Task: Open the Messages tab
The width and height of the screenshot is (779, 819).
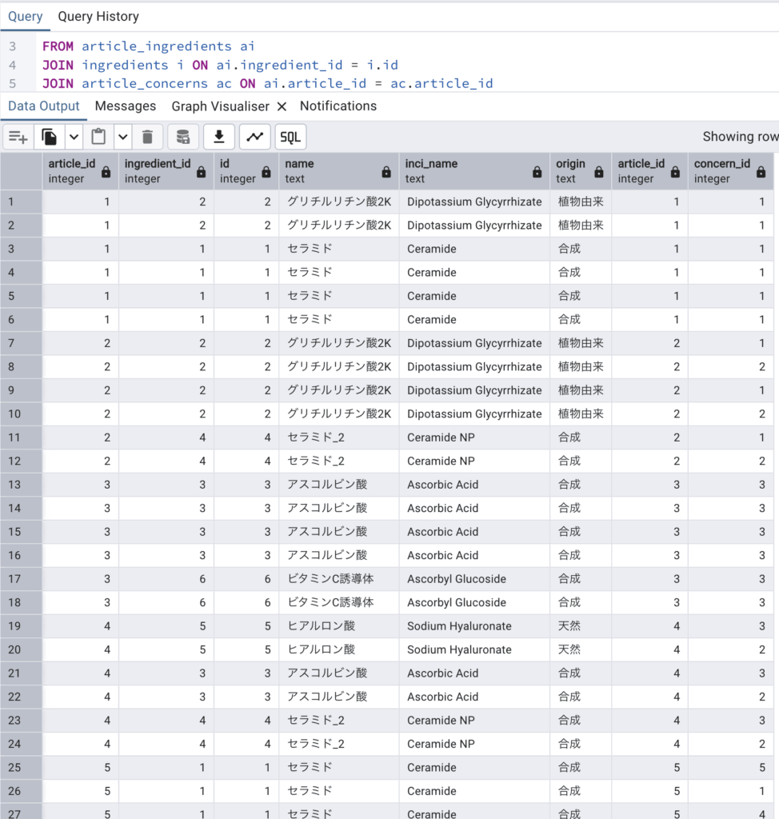Action: click(x=126, y=106)
